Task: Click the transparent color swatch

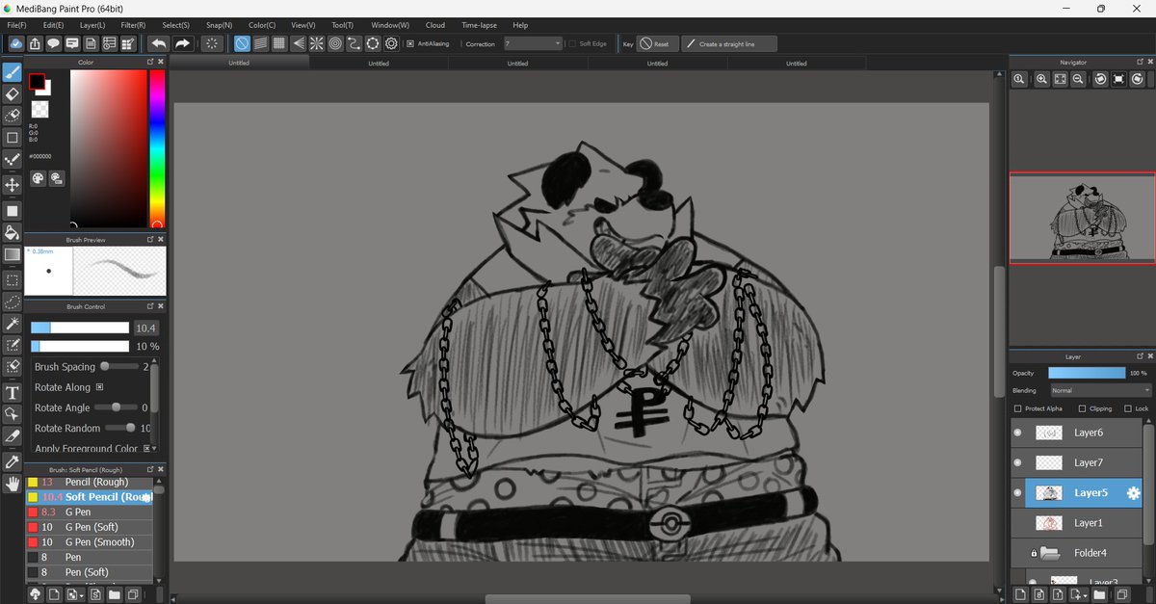Action: point(39,111)
